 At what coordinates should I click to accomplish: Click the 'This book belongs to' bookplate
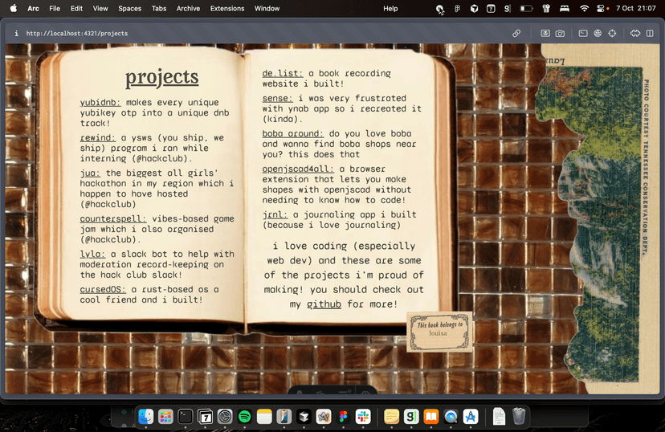click(x=439, y=332)
